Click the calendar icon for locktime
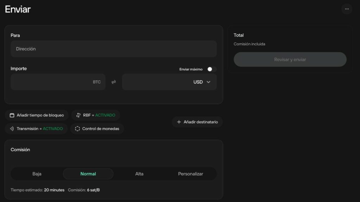 tap(12, 115)
